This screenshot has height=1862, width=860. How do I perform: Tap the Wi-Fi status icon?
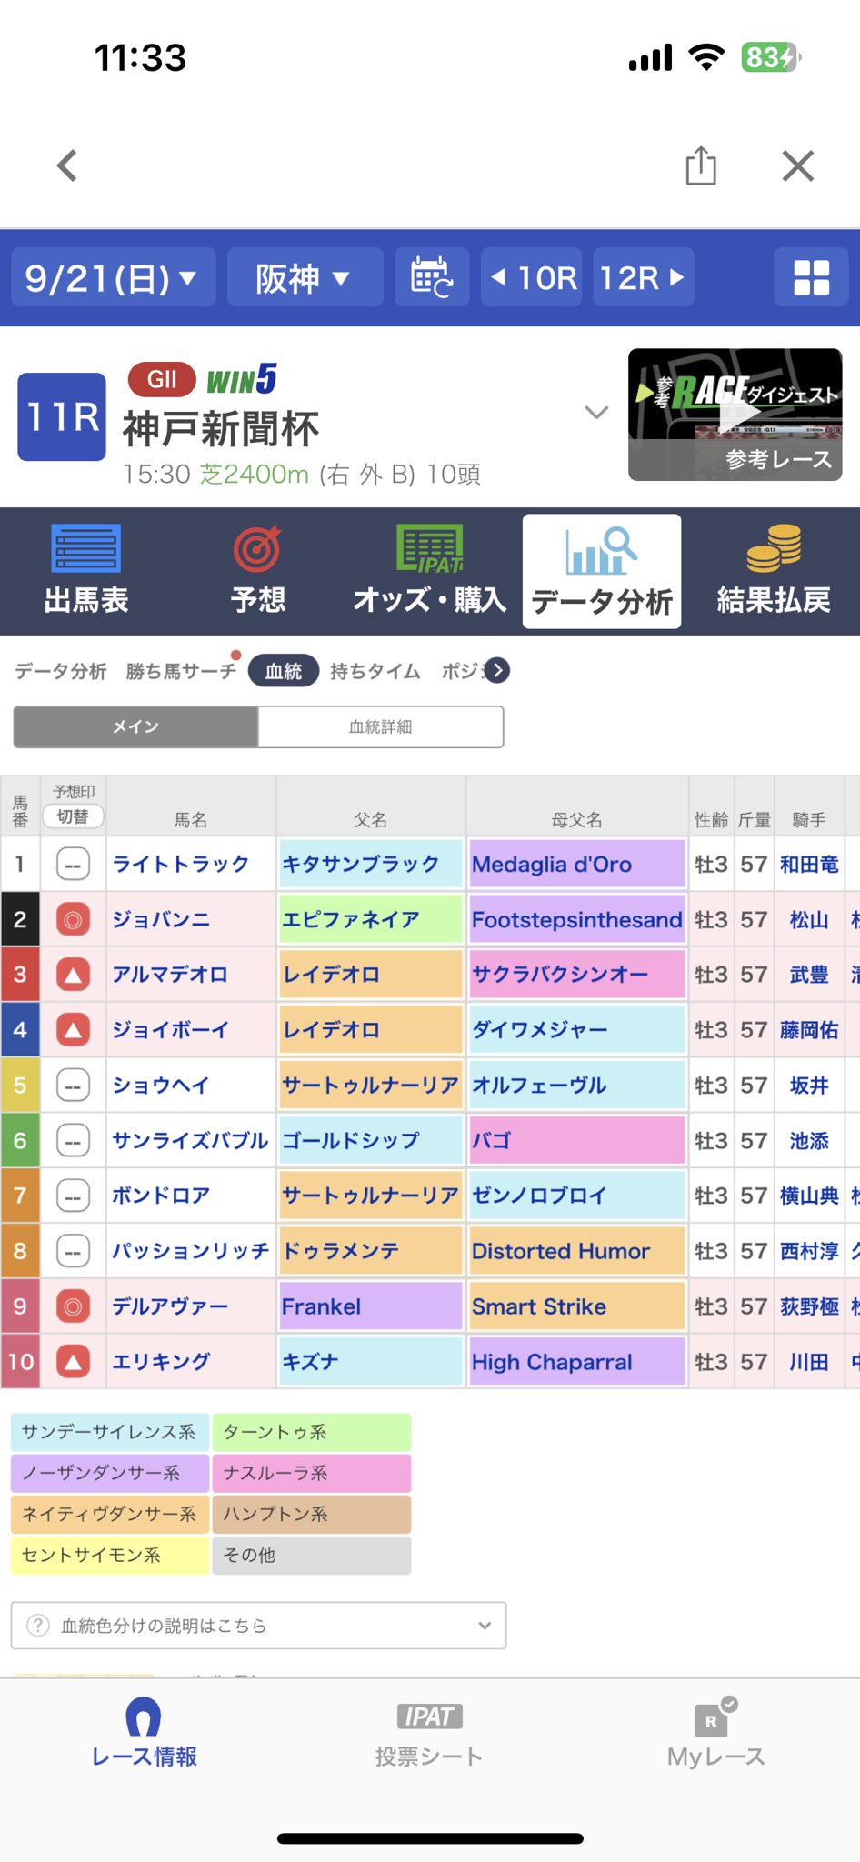706,57
